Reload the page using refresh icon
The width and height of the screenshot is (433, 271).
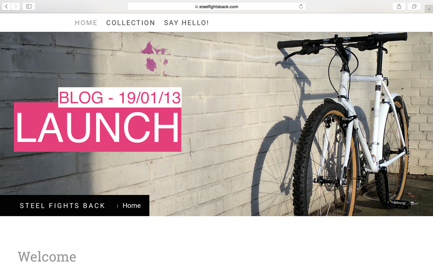point(301,6)
